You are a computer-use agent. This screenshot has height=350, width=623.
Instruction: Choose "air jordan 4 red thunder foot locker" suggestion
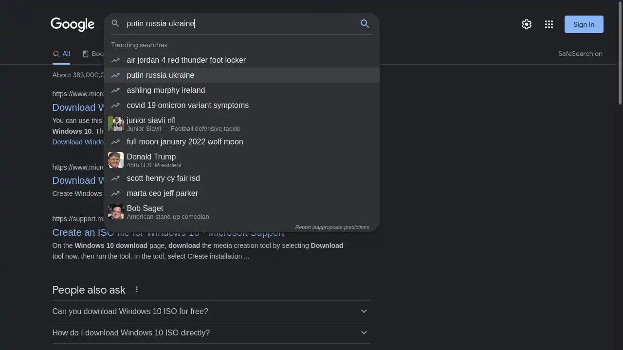coord(186,60)
